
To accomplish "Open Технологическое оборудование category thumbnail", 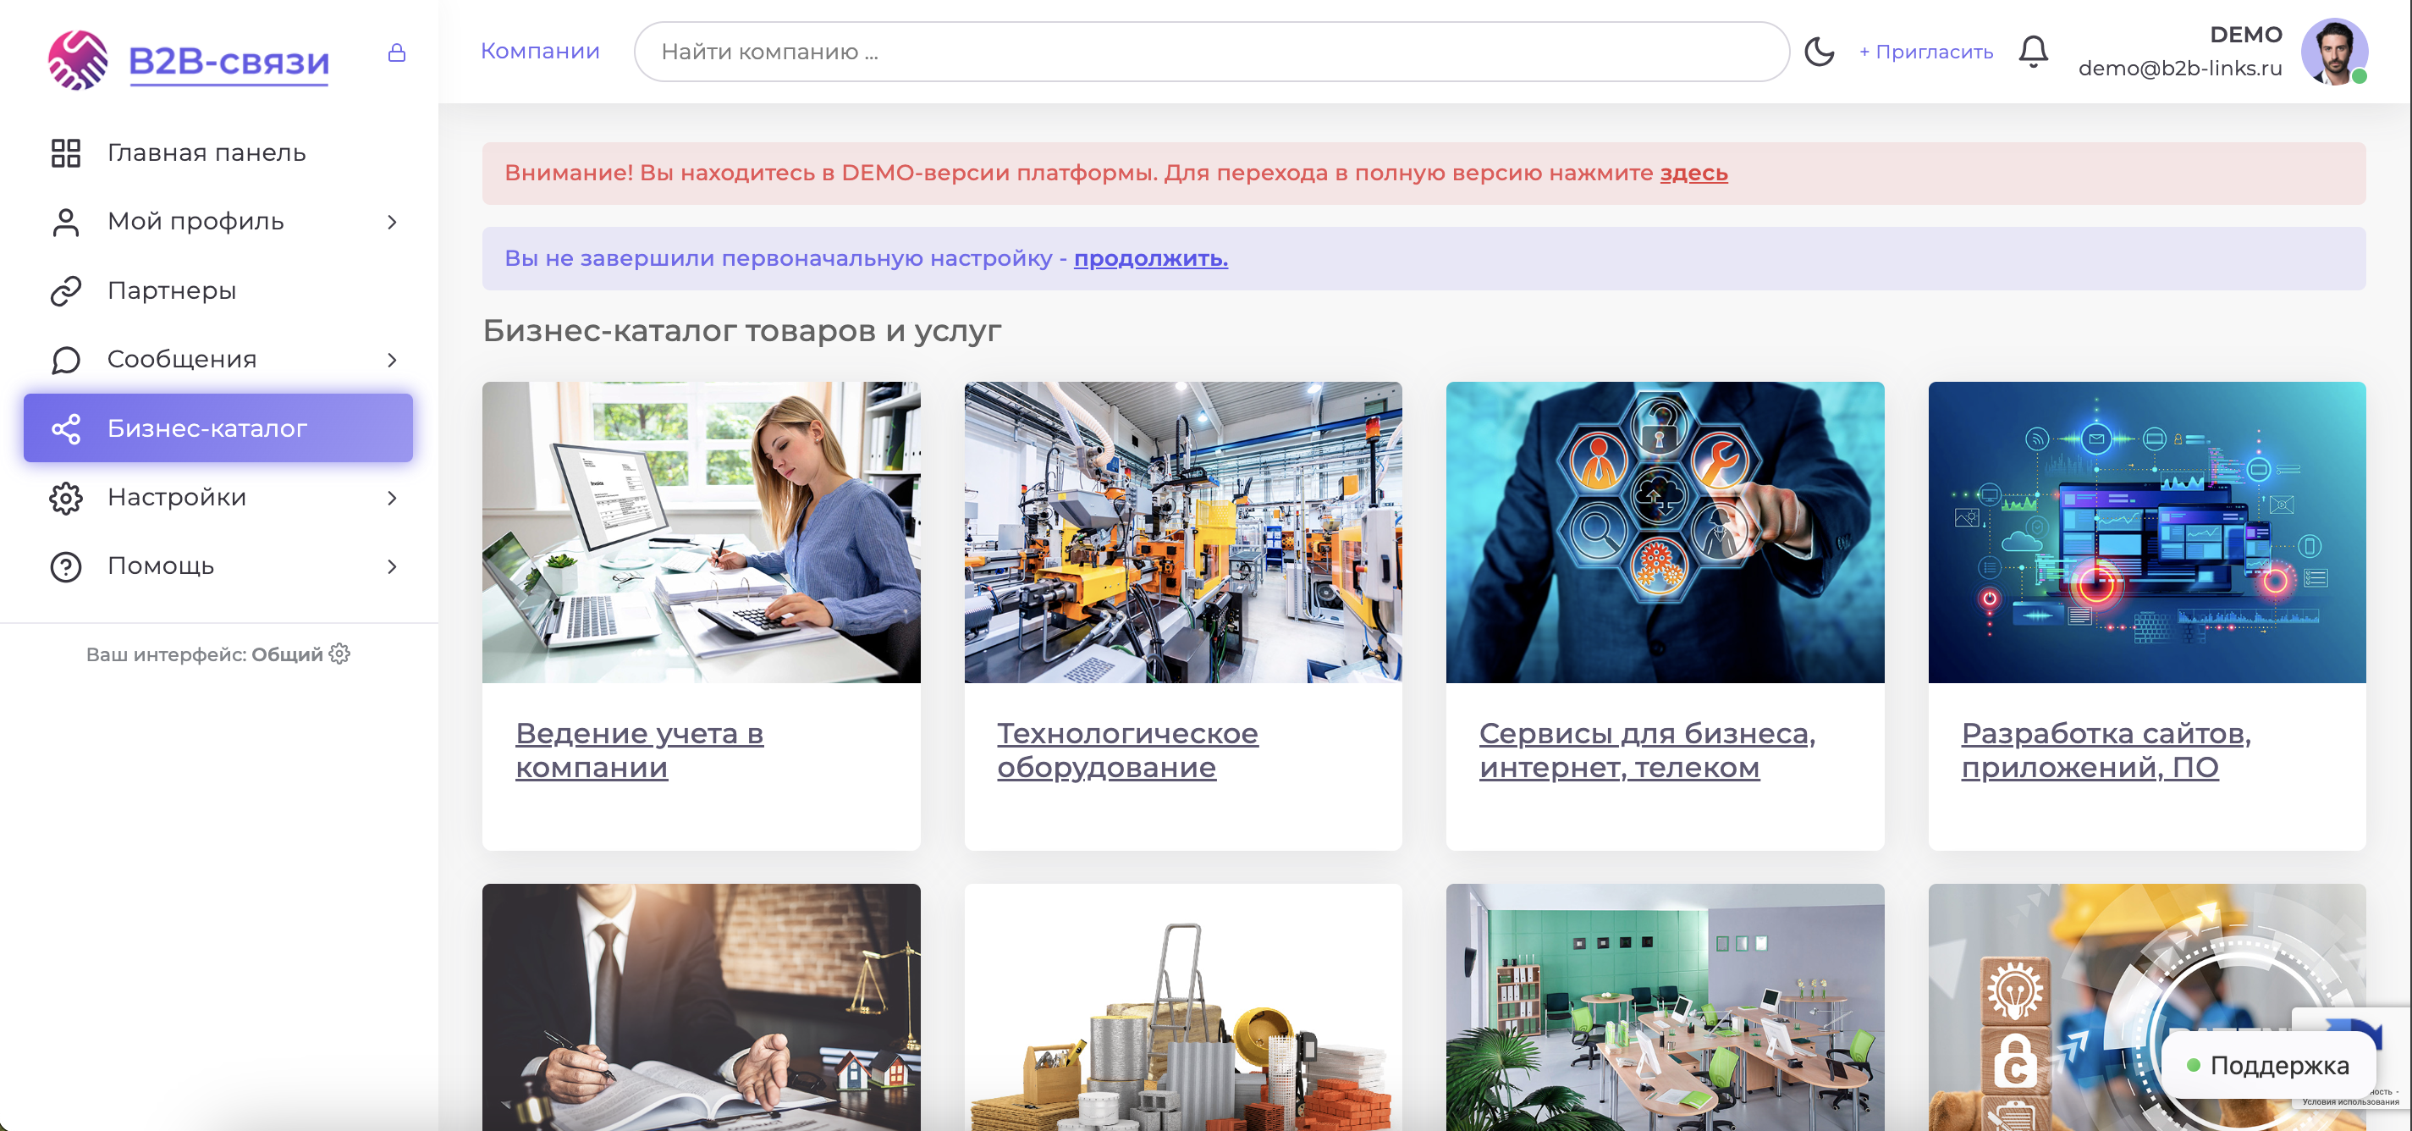I will (x=1182, y=532).
